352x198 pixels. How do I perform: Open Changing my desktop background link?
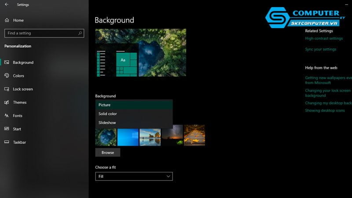tap(328, 103)
